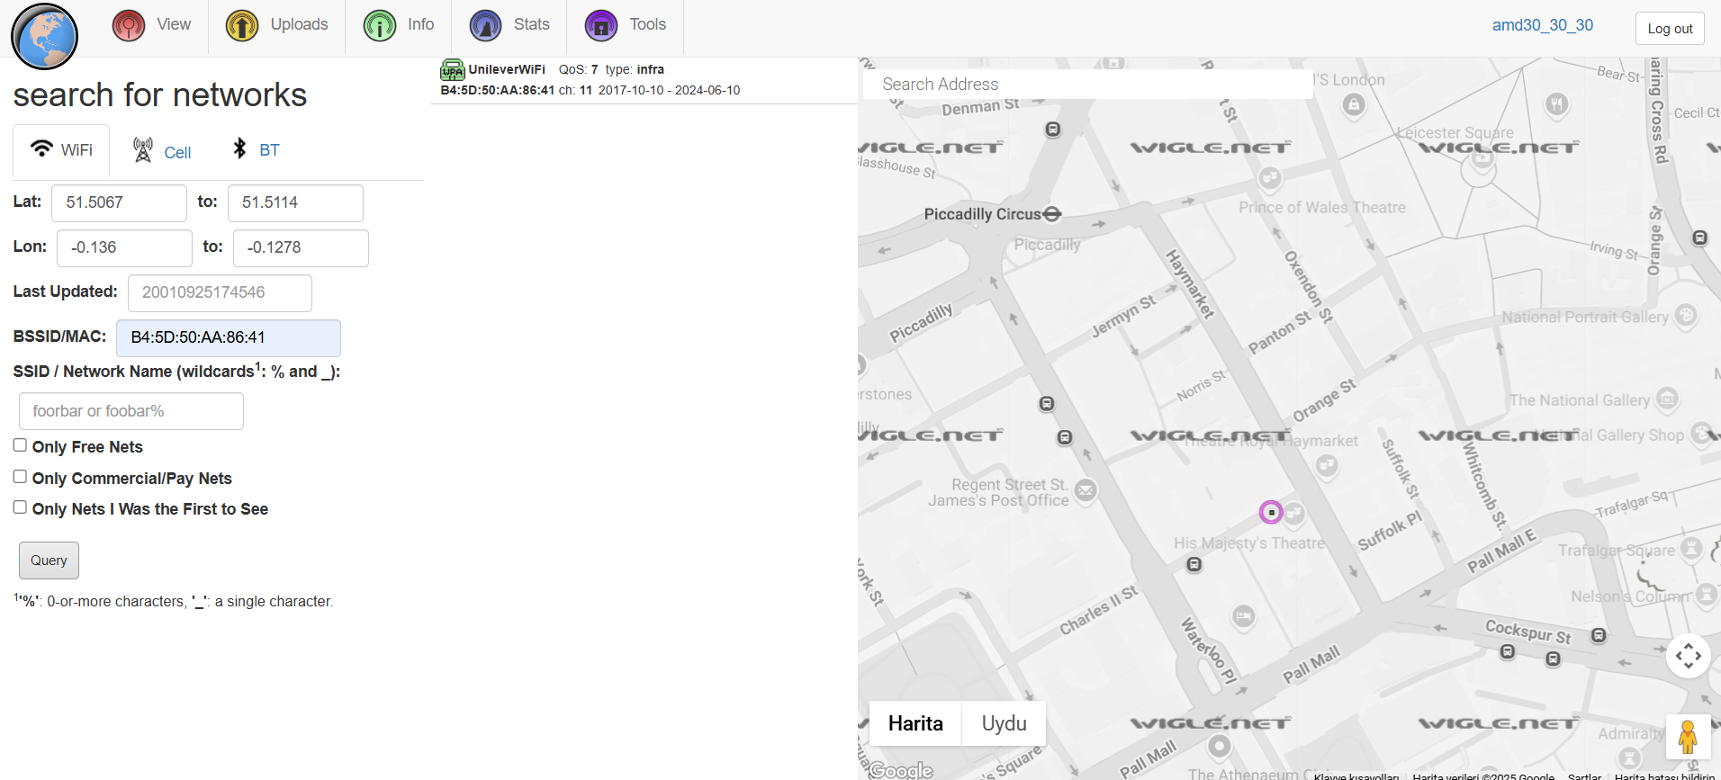The height and width of the screenshot is (780, 1721).
Task: Click the blue Stats icon
Action: (485, 26)
